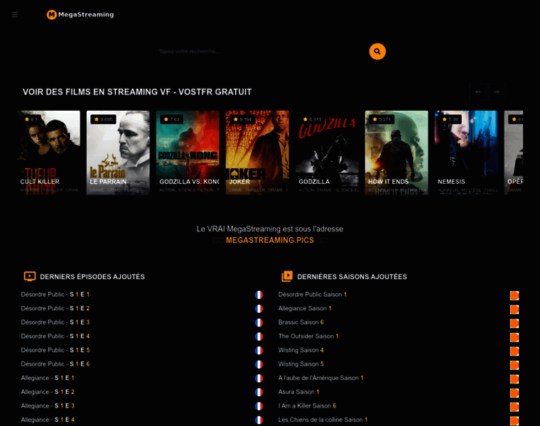
Task: Click French flag for Désordre Public E3
Action: 259,323
